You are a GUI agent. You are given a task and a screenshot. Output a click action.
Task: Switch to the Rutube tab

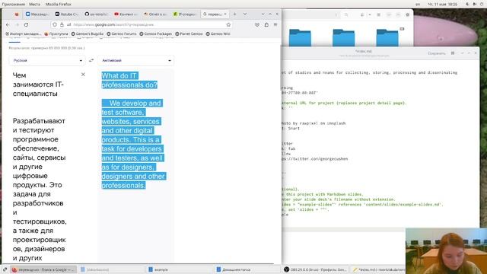(67, 14)
